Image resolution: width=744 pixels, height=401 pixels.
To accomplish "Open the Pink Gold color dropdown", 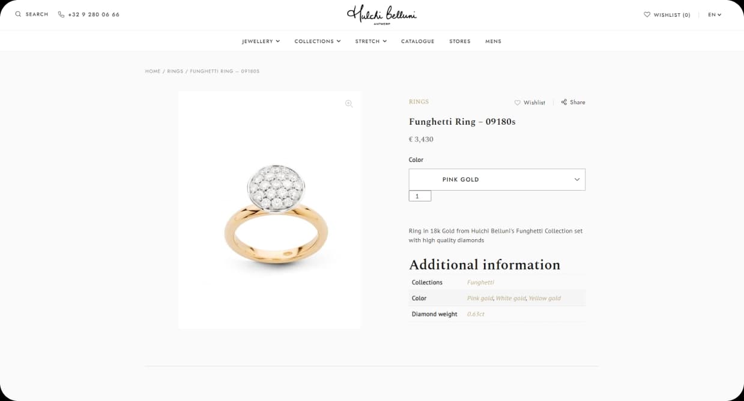I will [x=497, y=179].
